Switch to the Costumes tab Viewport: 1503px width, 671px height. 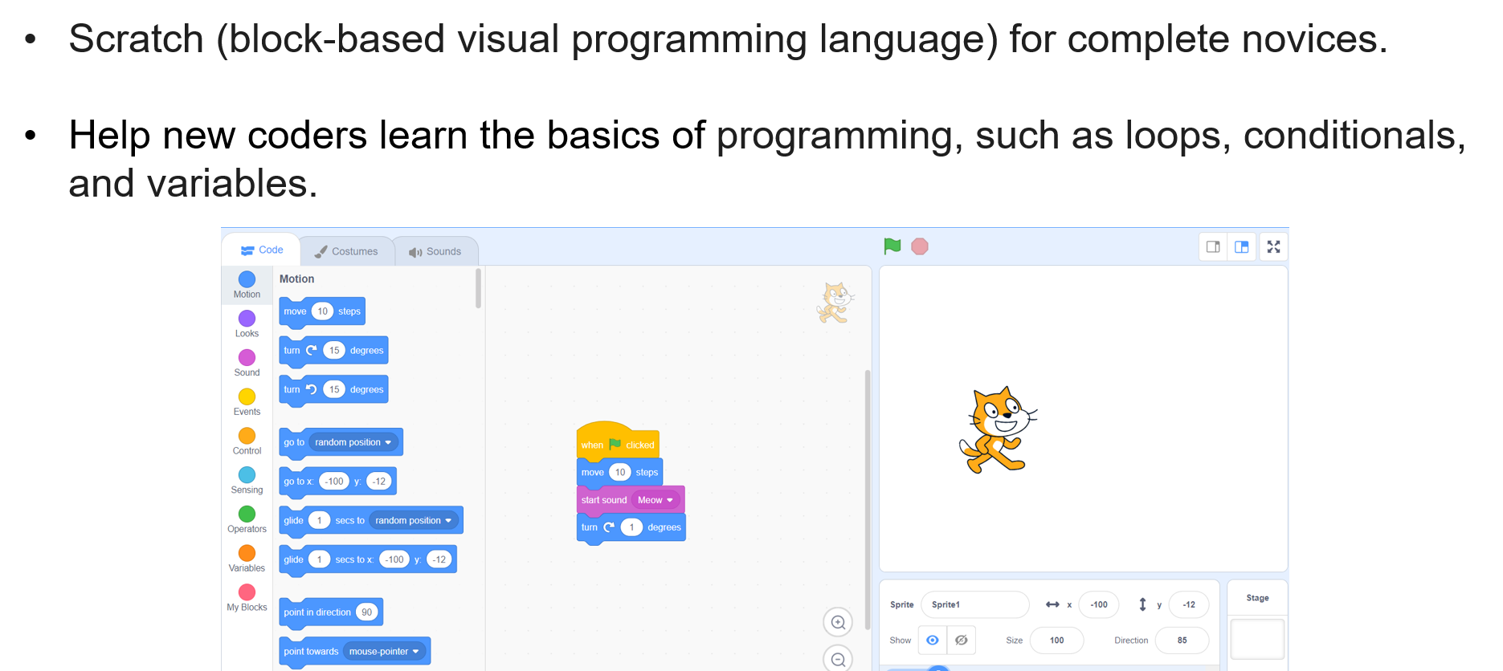click(346, 251)
